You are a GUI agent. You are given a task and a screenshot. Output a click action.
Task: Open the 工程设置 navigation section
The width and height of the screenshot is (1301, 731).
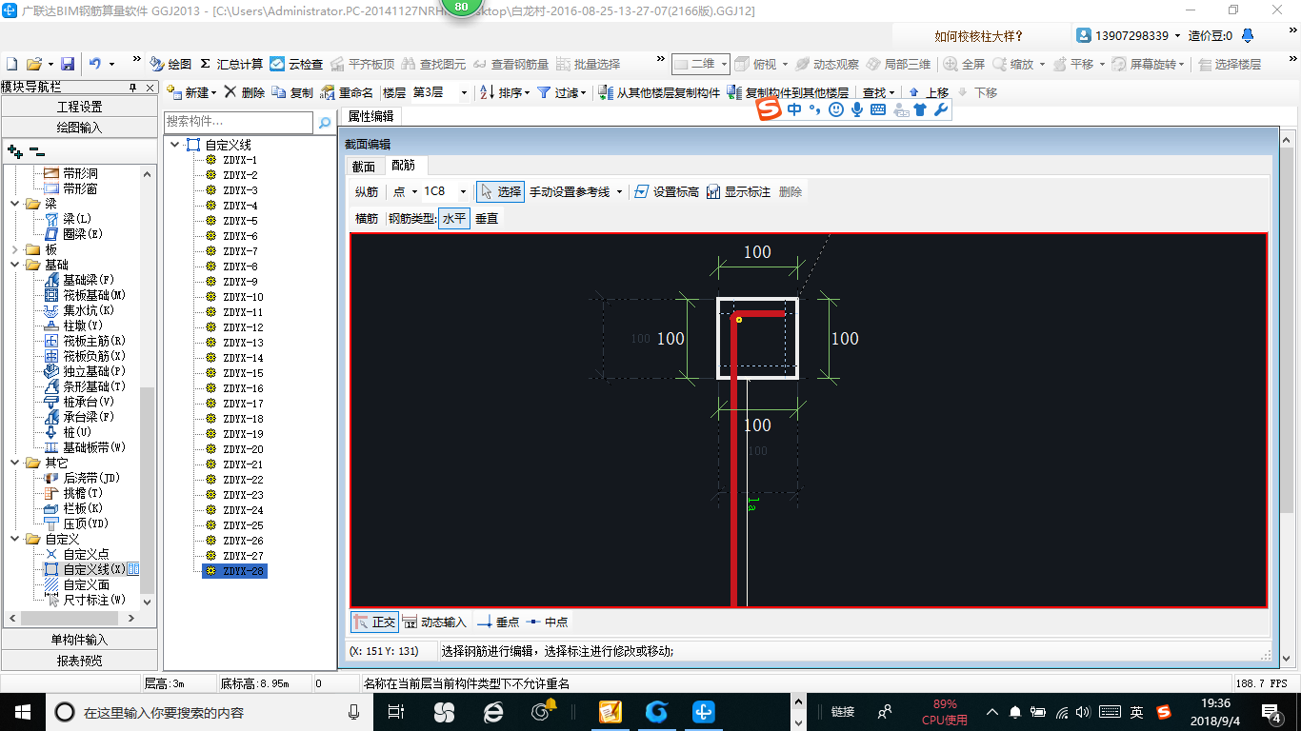(x=80, y=107)
